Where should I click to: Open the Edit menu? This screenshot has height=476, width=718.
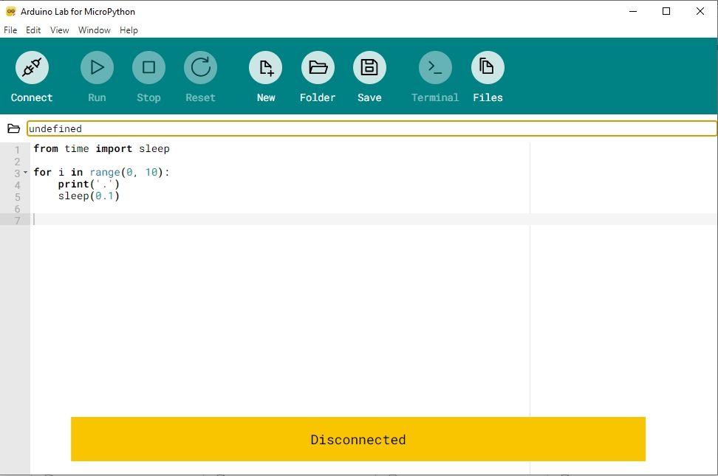click(33, 30)
